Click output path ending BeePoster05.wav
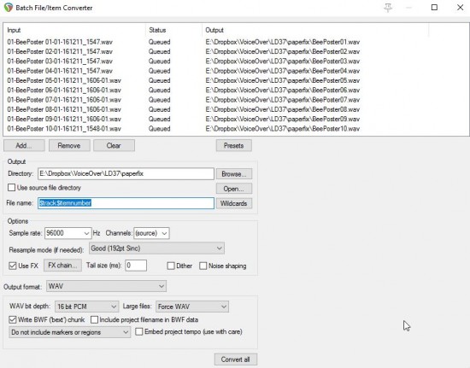This screenshot has width=470, height=368. click(x=282, y=80)
